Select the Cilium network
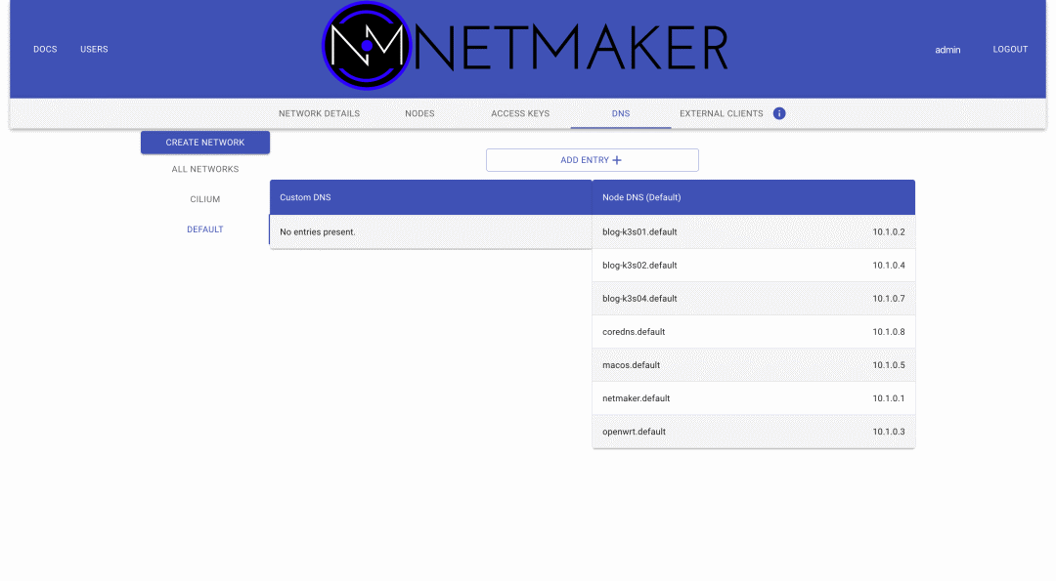This screenshot has height=581, width=1056. click(205, 200)
